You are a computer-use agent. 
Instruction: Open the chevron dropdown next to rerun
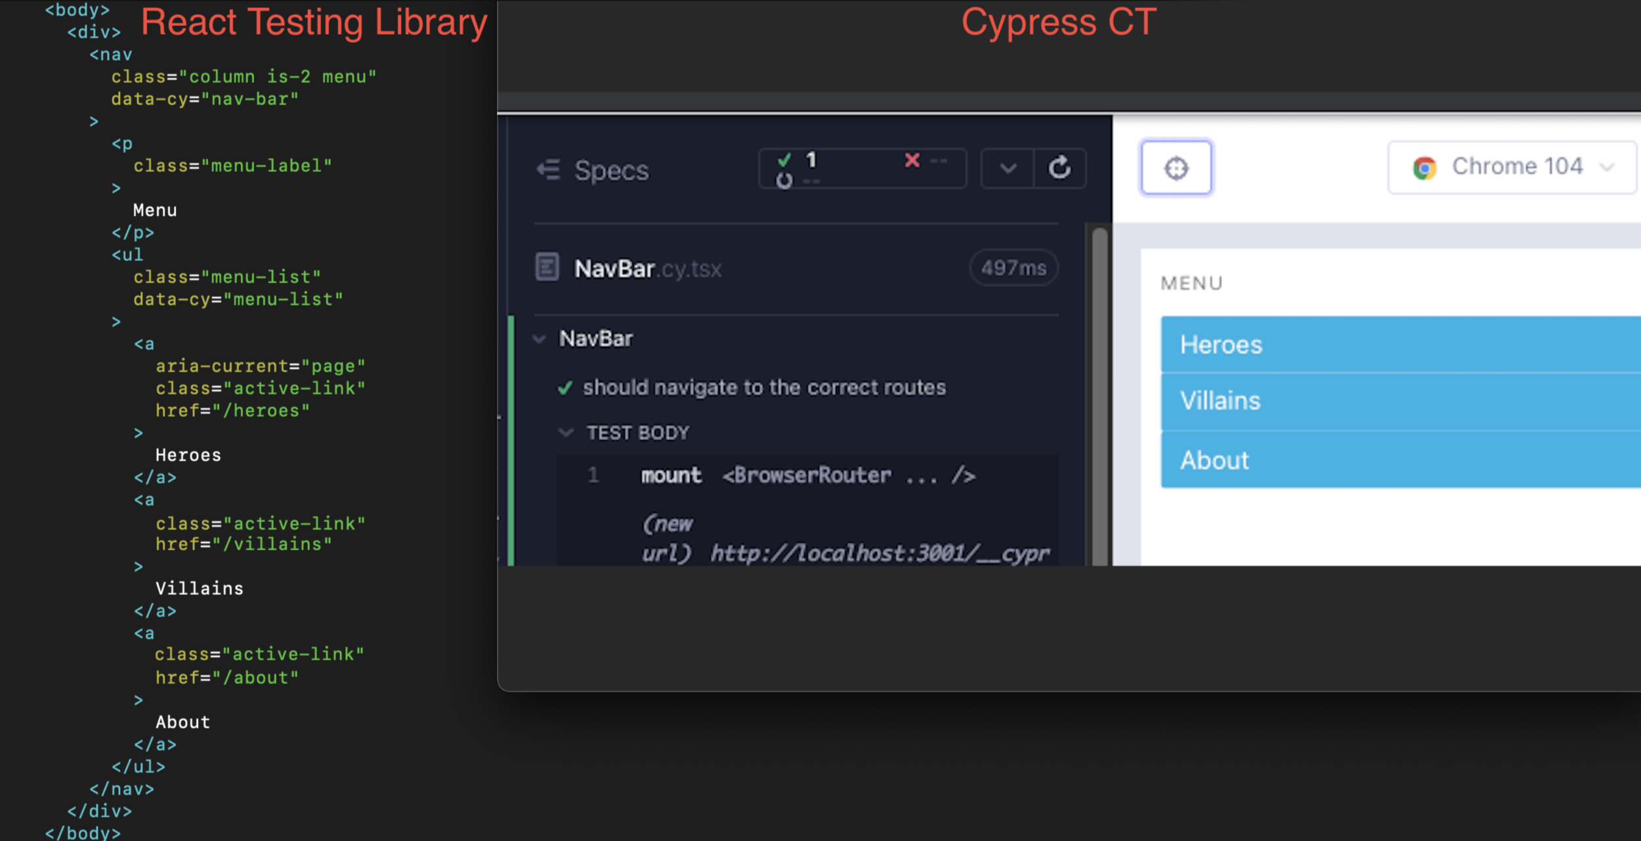point(1008,169)
